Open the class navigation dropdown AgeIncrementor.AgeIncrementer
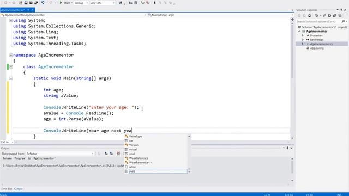This screenshot has width=349, height=196. (74, 15)
